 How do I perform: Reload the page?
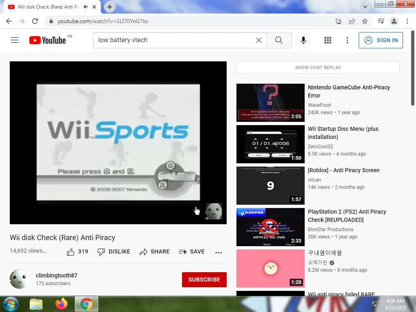pos(35,21)
